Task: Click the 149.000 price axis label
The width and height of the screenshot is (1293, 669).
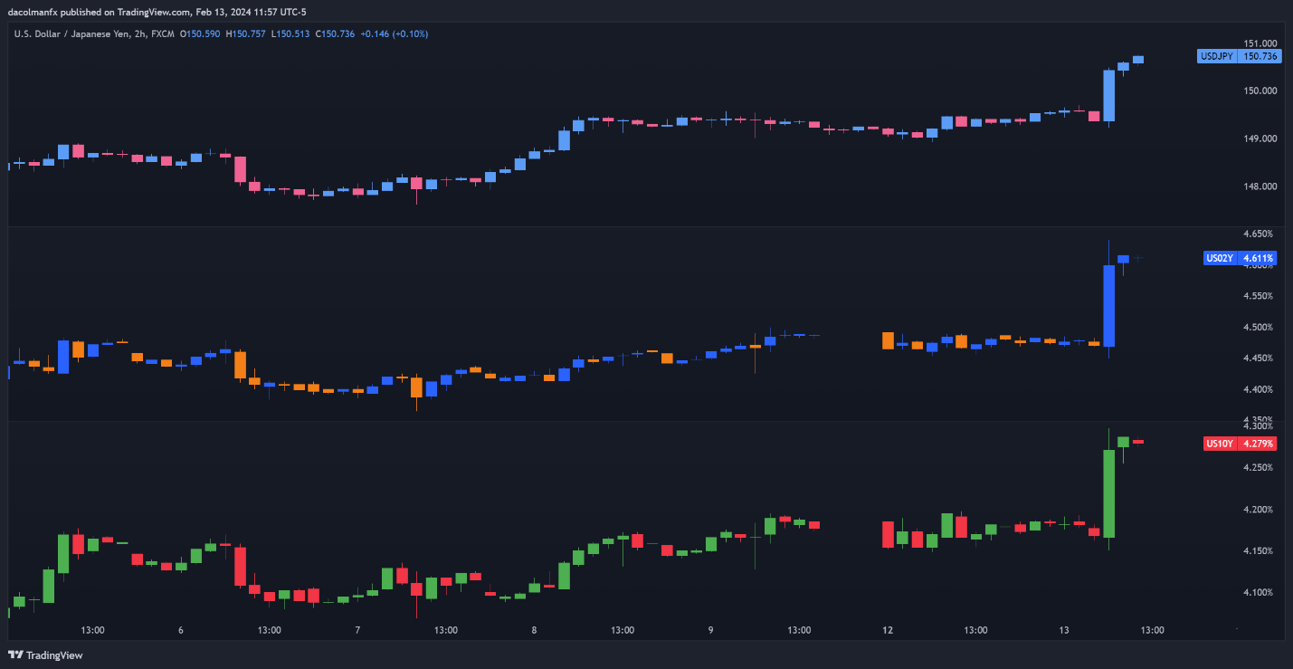Action: tap(1260, 139)
